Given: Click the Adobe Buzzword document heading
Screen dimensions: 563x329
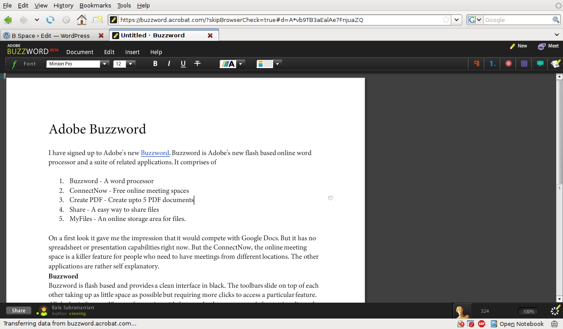Looking at the screenshot, I should click(97, 129).
